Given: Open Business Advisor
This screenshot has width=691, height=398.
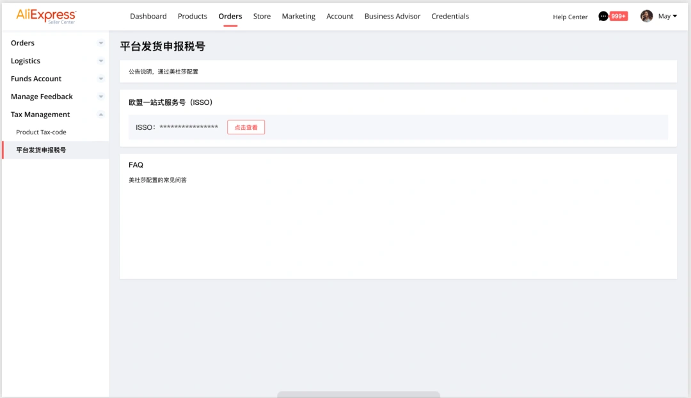Looking at the screenshot, I should [x=392, y=16].
